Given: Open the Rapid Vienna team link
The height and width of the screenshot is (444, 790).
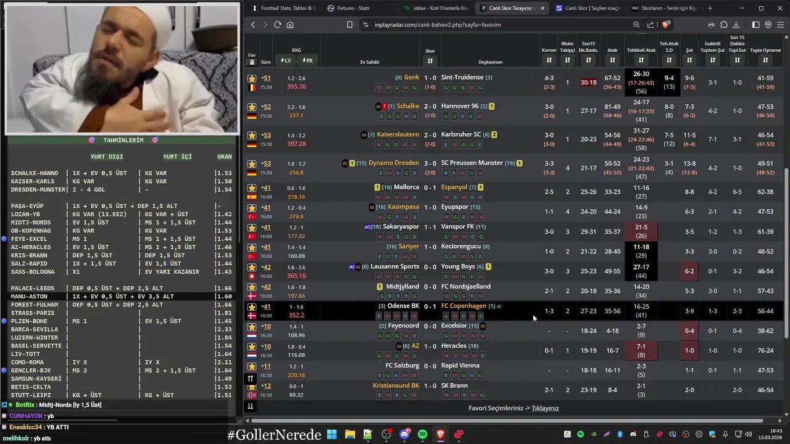Looking at the screenshot, I should coord(460,366).
